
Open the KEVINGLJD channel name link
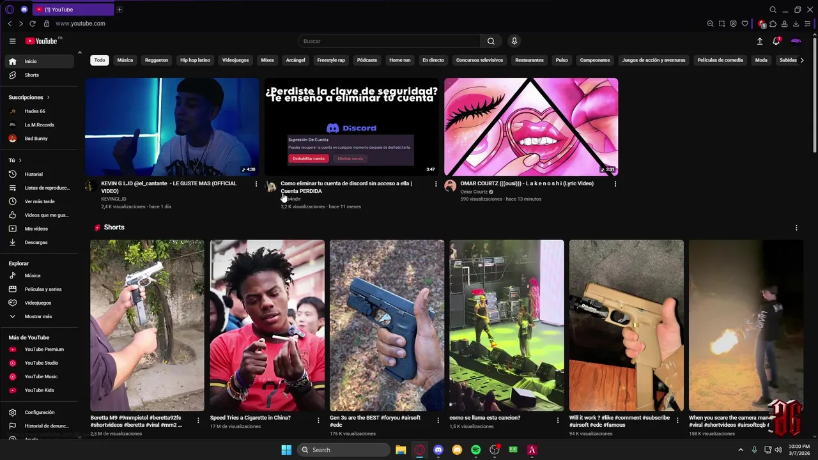point(114,199)
